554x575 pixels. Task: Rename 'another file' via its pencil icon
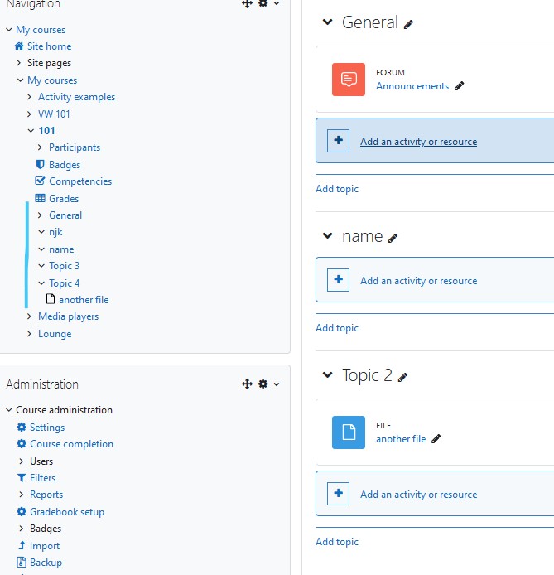coord(436,438)
